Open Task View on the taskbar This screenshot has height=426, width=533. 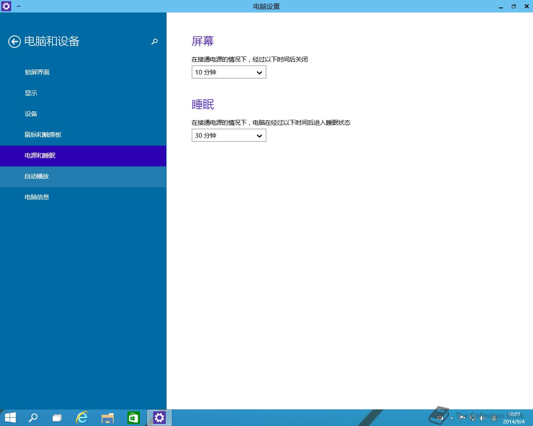(x=57, y=418)
